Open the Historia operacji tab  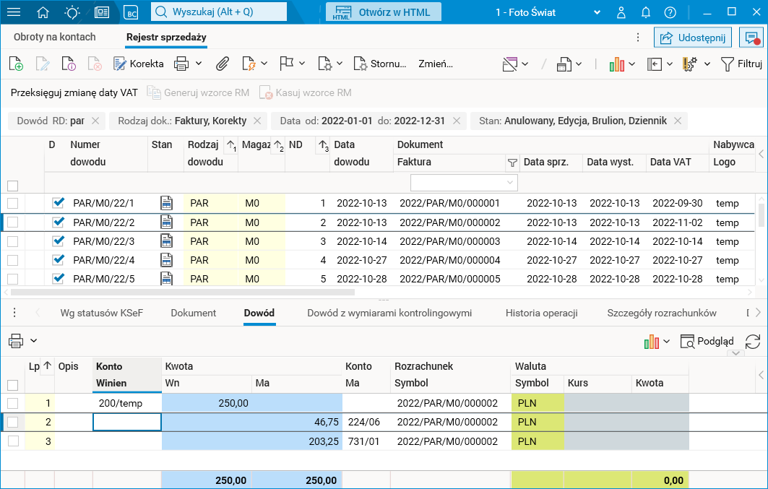541,313
